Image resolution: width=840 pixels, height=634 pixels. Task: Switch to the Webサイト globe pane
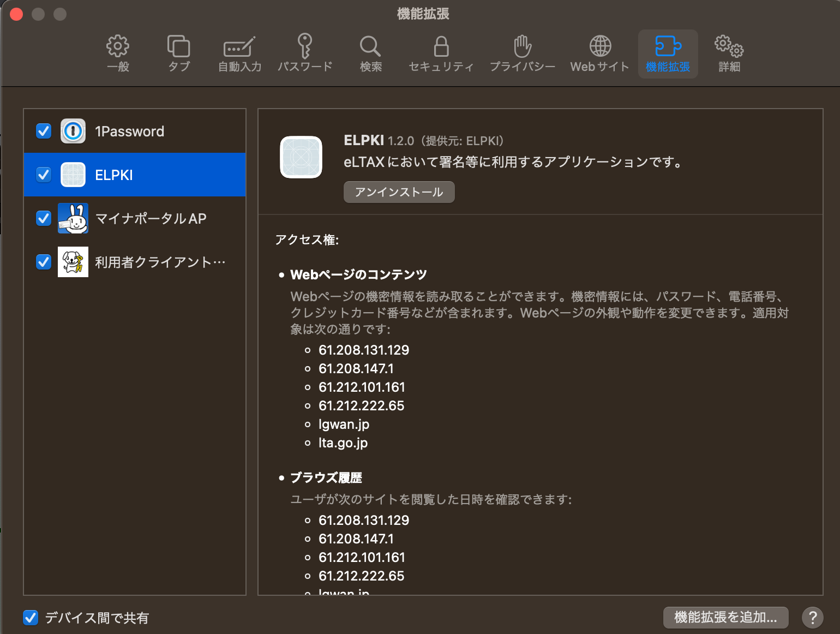599,53
